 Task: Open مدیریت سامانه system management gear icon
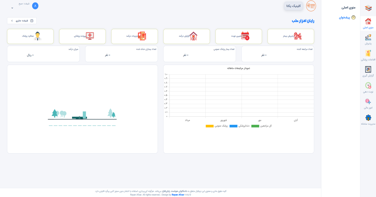(368, 118)
